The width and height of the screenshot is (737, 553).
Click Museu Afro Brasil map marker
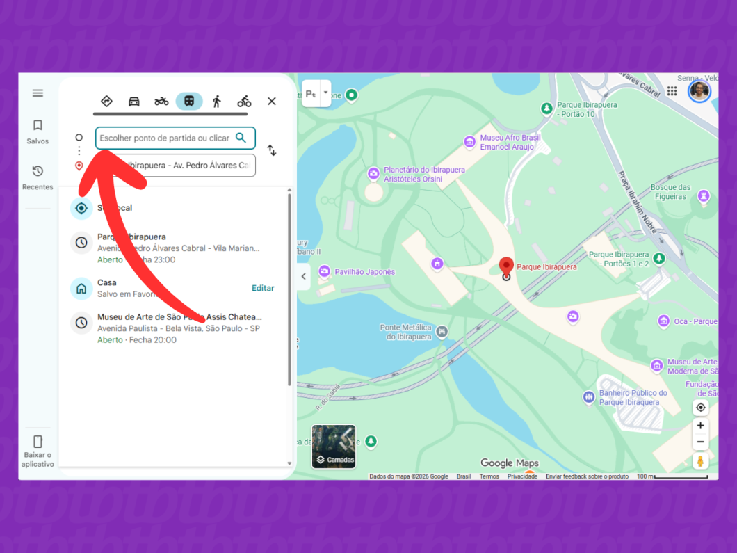[x=469, y=141]
